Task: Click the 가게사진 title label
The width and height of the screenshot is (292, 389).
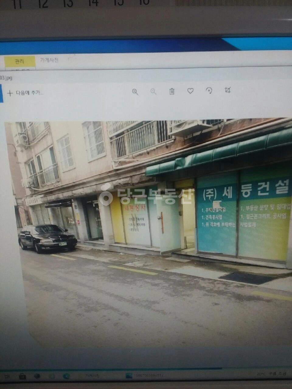Action: (x=49, y=60)
